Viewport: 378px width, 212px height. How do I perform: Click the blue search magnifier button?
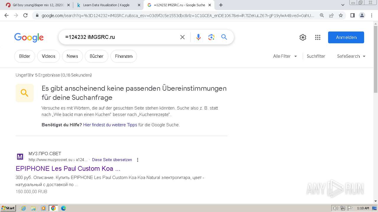[x=224, y=37]
